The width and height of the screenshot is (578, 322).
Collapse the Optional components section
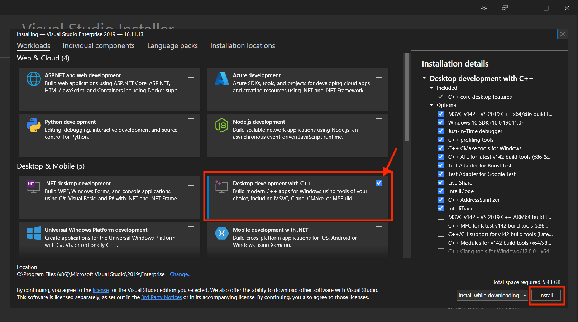[x=431, y=105]
